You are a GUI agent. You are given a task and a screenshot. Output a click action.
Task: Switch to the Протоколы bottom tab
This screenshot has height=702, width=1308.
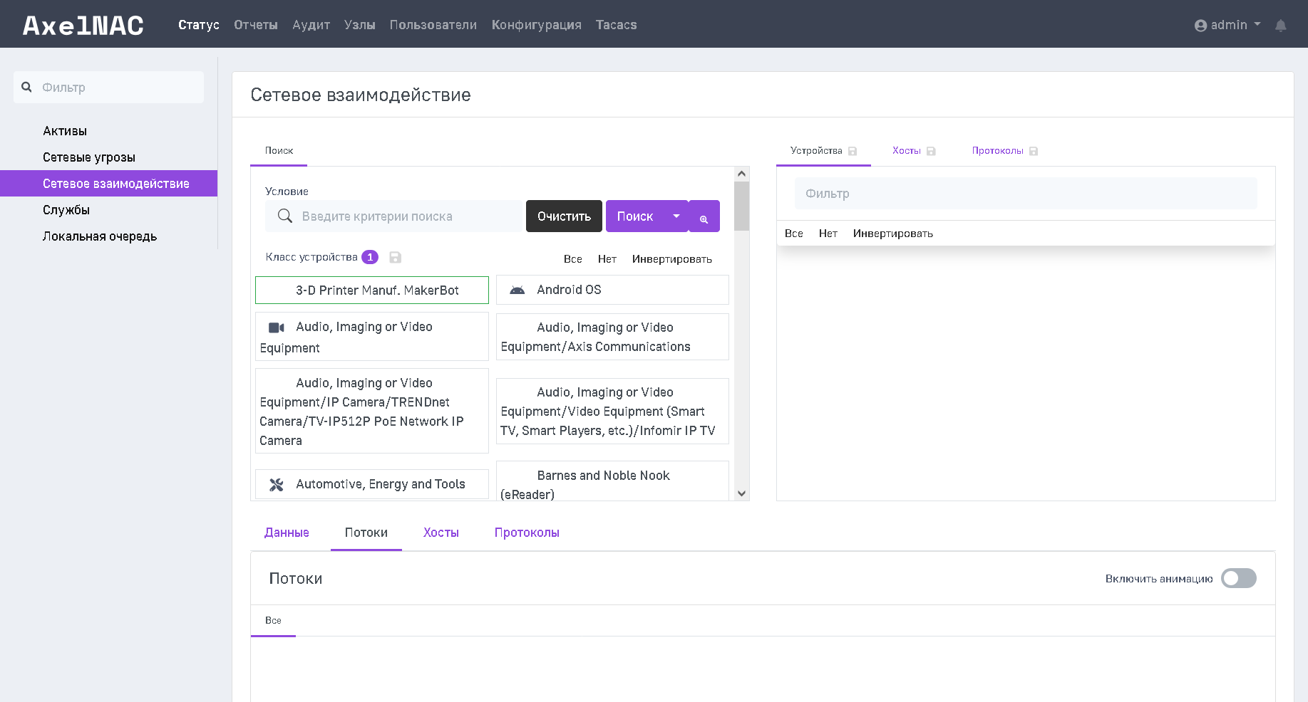point(527,533)
